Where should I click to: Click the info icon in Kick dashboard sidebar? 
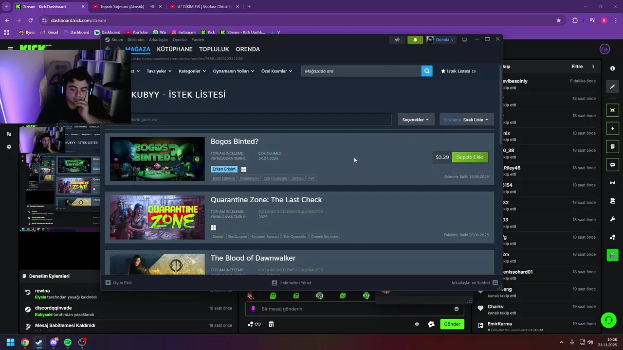click(x=612, y=69)
